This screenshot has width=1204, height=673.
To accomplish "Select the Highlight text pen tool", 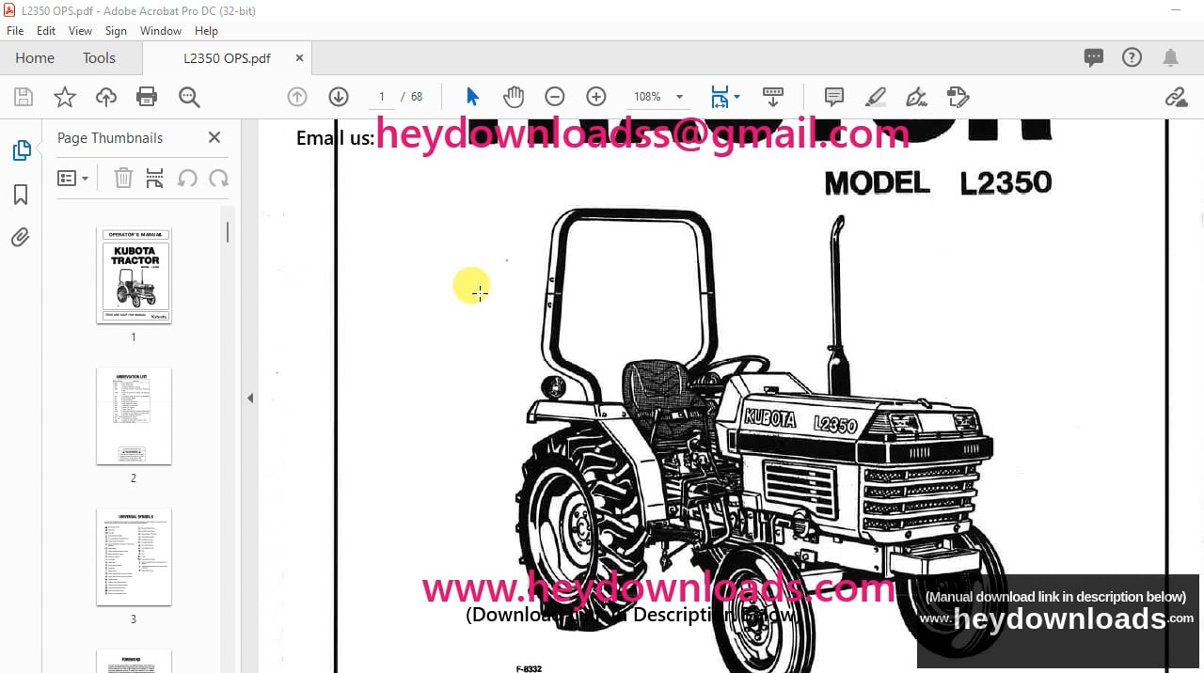I will pyautogui.click(x=876, y=97).
